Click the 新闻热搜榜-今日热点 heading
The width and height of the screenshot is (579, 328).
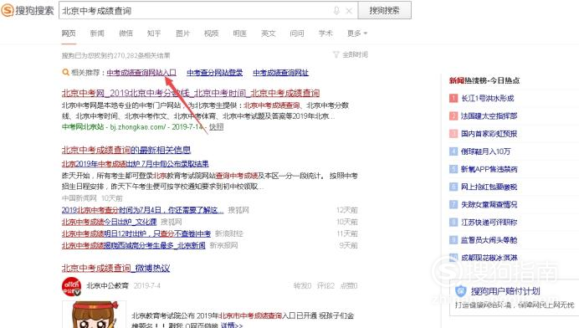pyautogui.click(x=484, y=80)
